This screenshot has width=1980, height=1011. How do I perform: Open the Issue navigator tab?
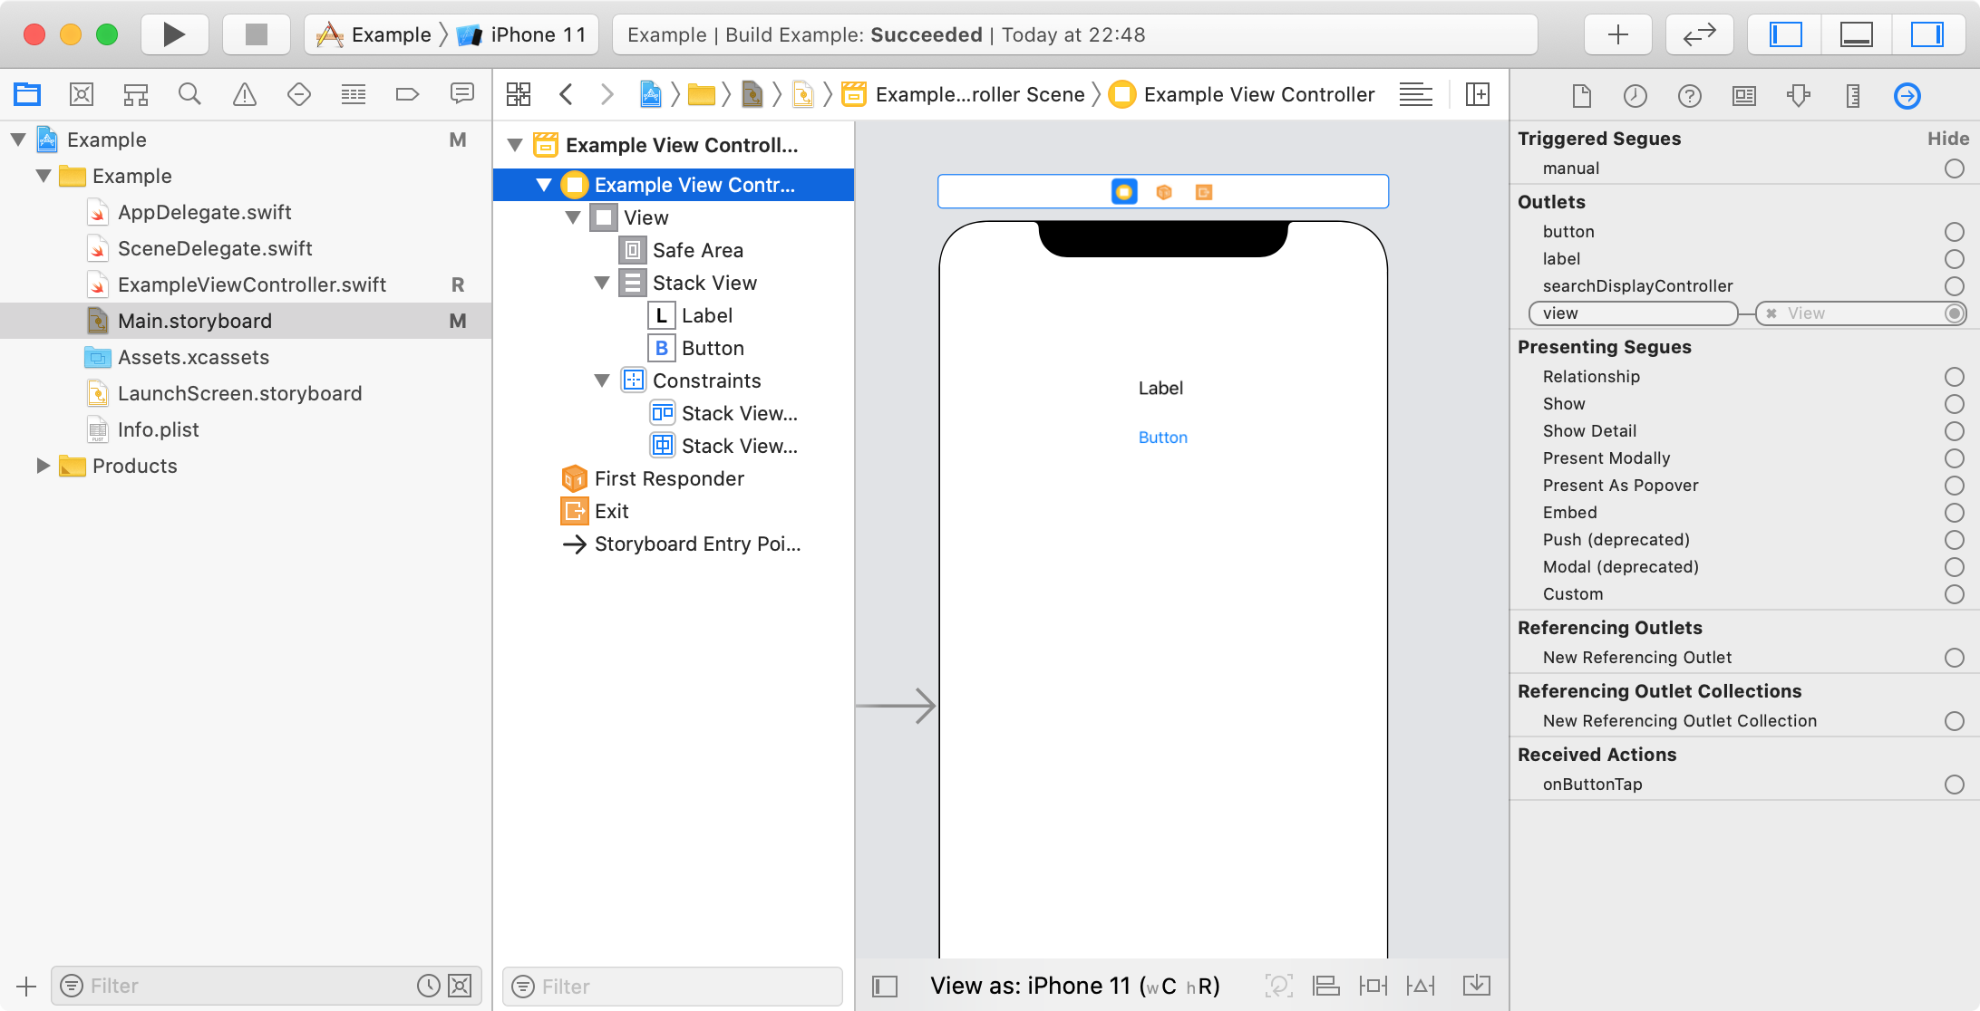click(x=245, y=94)
